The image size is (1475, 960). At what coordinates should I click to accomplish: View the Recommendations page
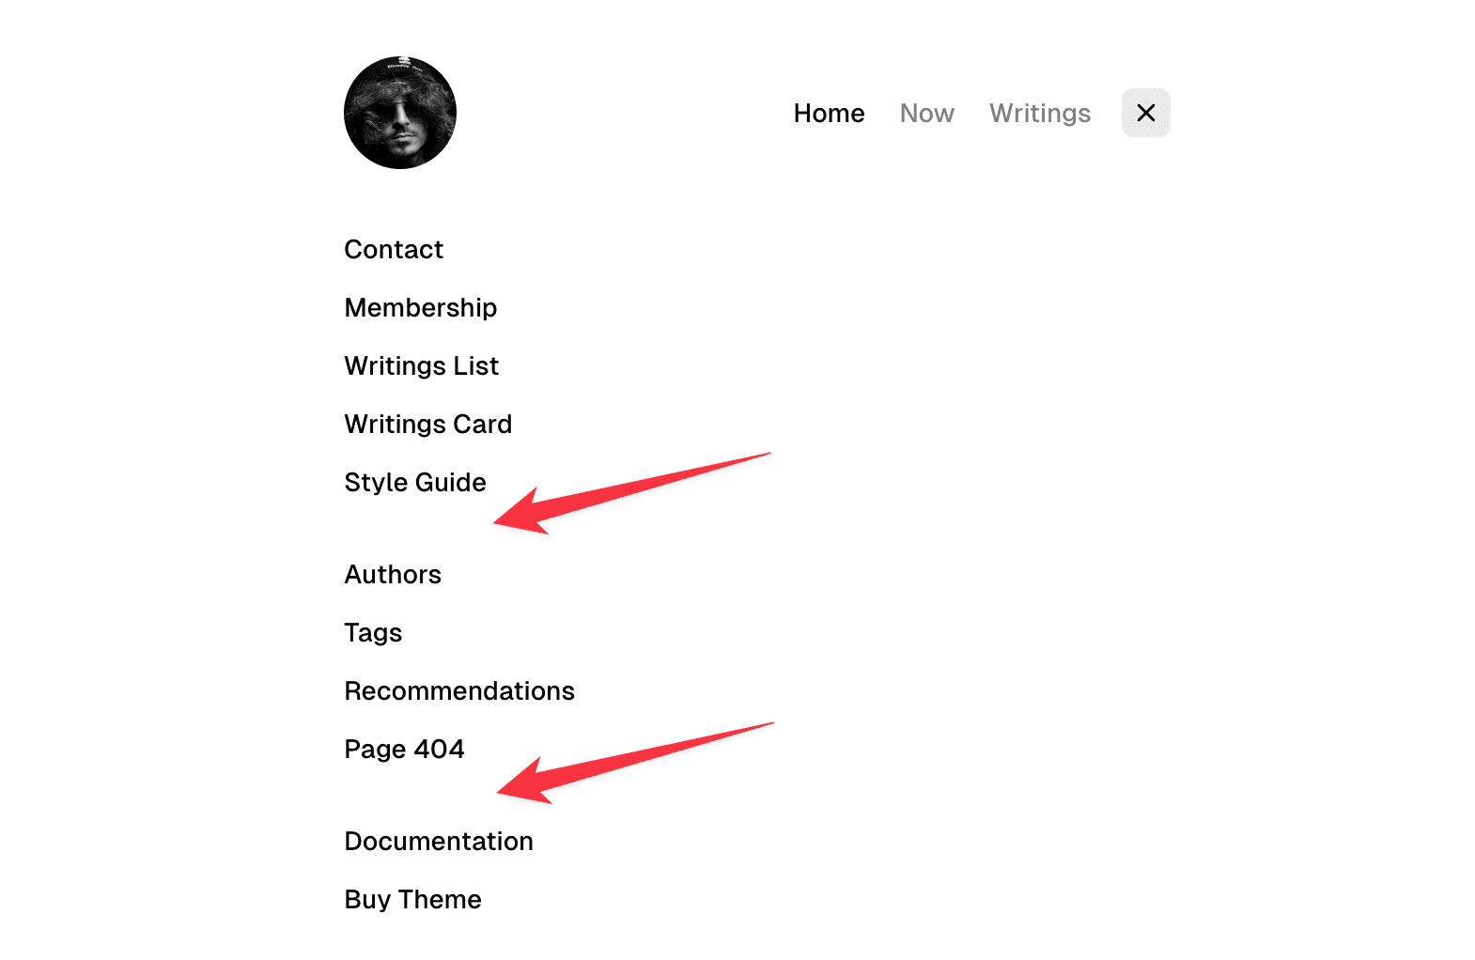tap(459, 690)
